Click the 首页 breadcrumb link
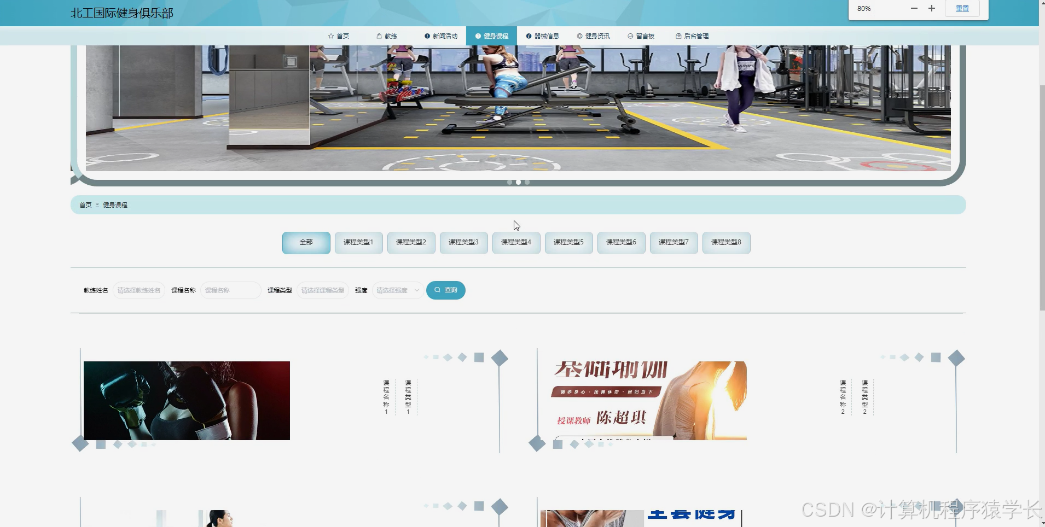 coord(85,205)
